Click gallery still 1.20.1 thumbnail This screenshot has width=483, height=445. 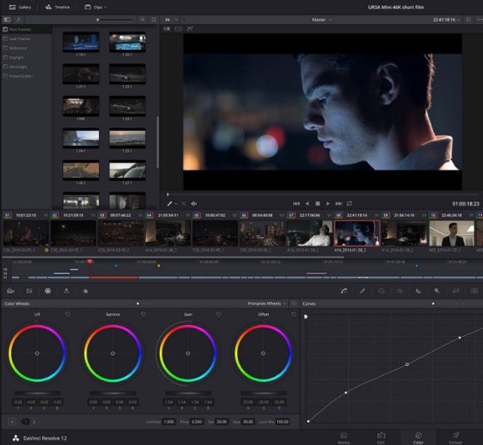click(x=127, y=42)
